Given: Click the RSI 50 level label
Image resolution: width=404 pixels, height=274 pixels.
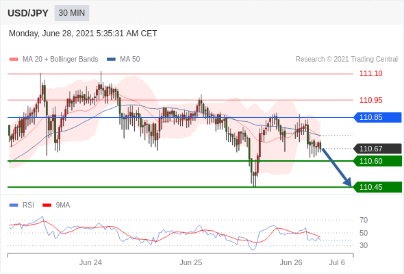Looking at the screenshot, I should tap(364, 233).
